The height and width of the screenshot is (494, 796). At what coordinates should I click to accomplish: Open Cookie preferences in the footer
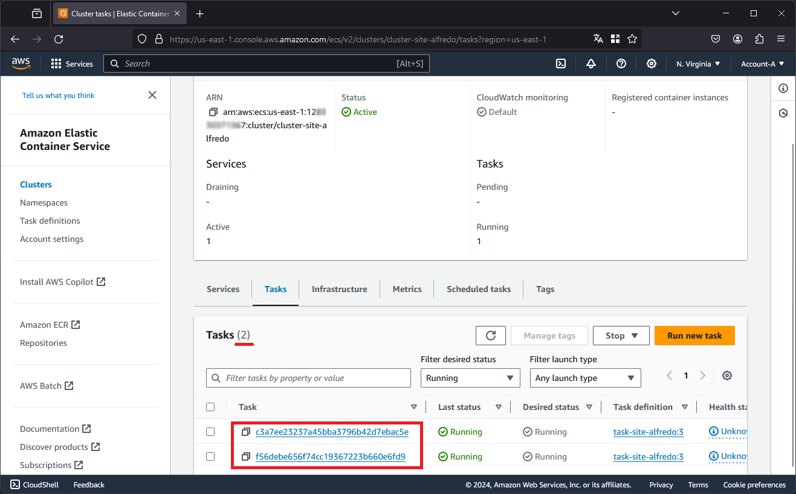[x=754, y=484]
